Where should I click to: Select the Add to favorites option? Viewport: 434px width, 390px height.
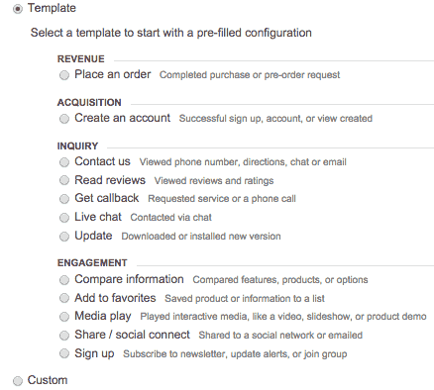pyautogui.click(x=64, y=298)
